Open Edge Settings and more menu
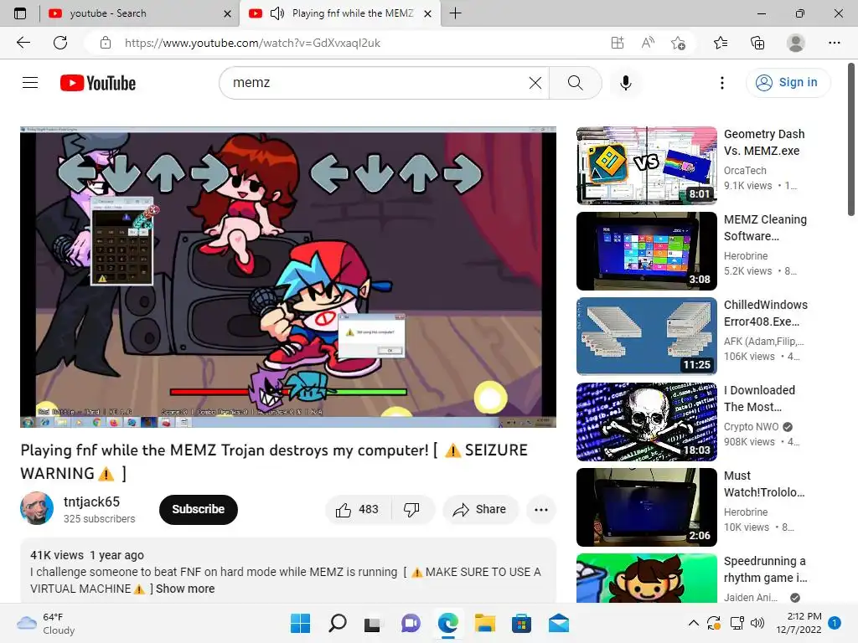Image resolution: width=858 pixels, height=643 pixels. coord(835,43)
